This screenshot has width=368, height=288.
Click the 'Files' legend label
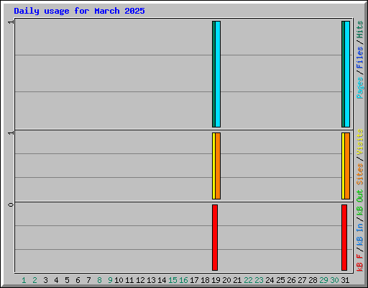(x=360, y=58)
